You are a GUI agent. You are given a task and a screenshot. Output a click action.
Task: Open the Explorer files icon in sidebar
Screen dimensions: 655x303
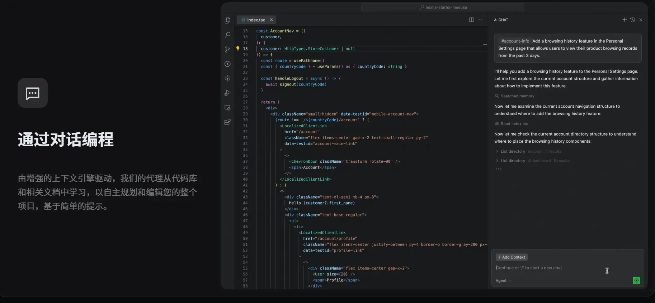(227, 20)
